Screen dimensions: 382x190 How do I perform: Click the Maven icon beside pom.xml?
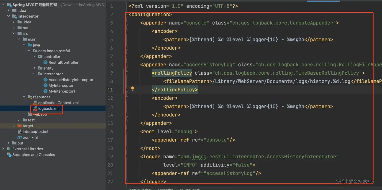[19, 137]
